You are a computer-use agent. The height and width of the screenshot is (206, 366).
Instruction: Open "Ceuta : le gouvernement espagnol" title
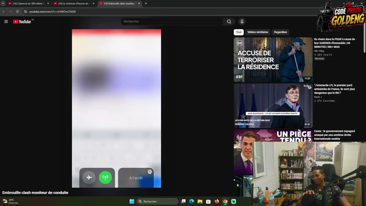point(335,135)
